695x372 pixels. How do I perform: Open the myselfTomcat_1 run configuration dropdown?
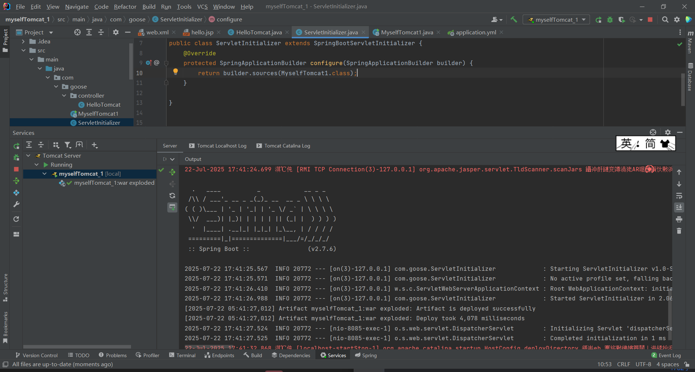pyautogui.click(x=556, y=20)
